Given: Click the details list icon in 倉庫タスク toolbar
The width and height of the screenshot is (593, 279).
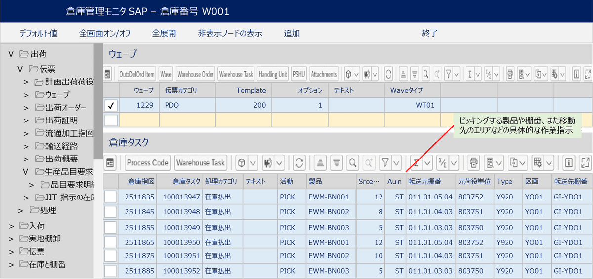Looking at the screenshot, I should (x=110, y=162).
